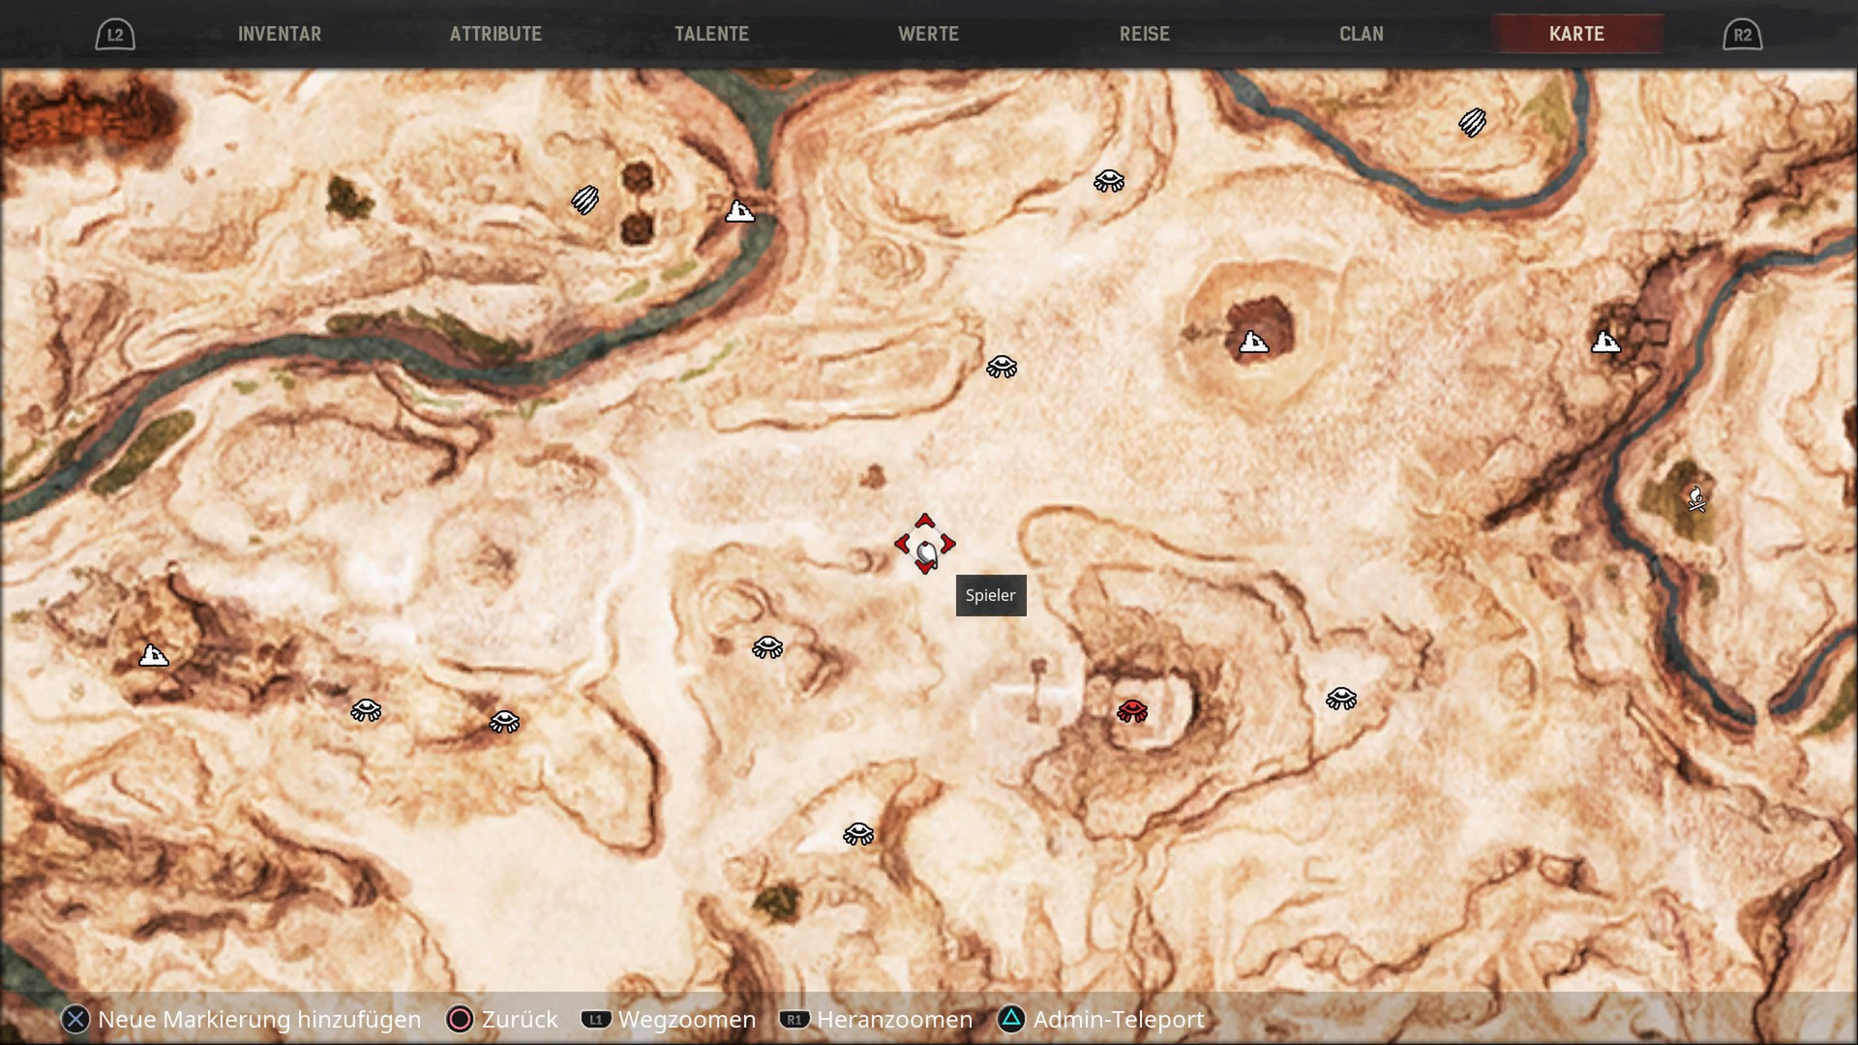Open the Clan tab

pyautogui.click(x=1361, y=34)
